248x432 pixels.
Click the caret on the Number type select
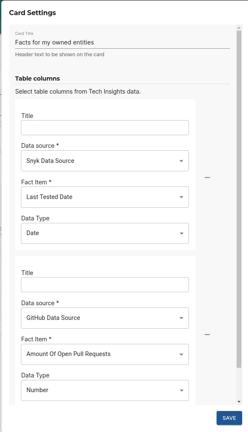(x=181, y=390)
